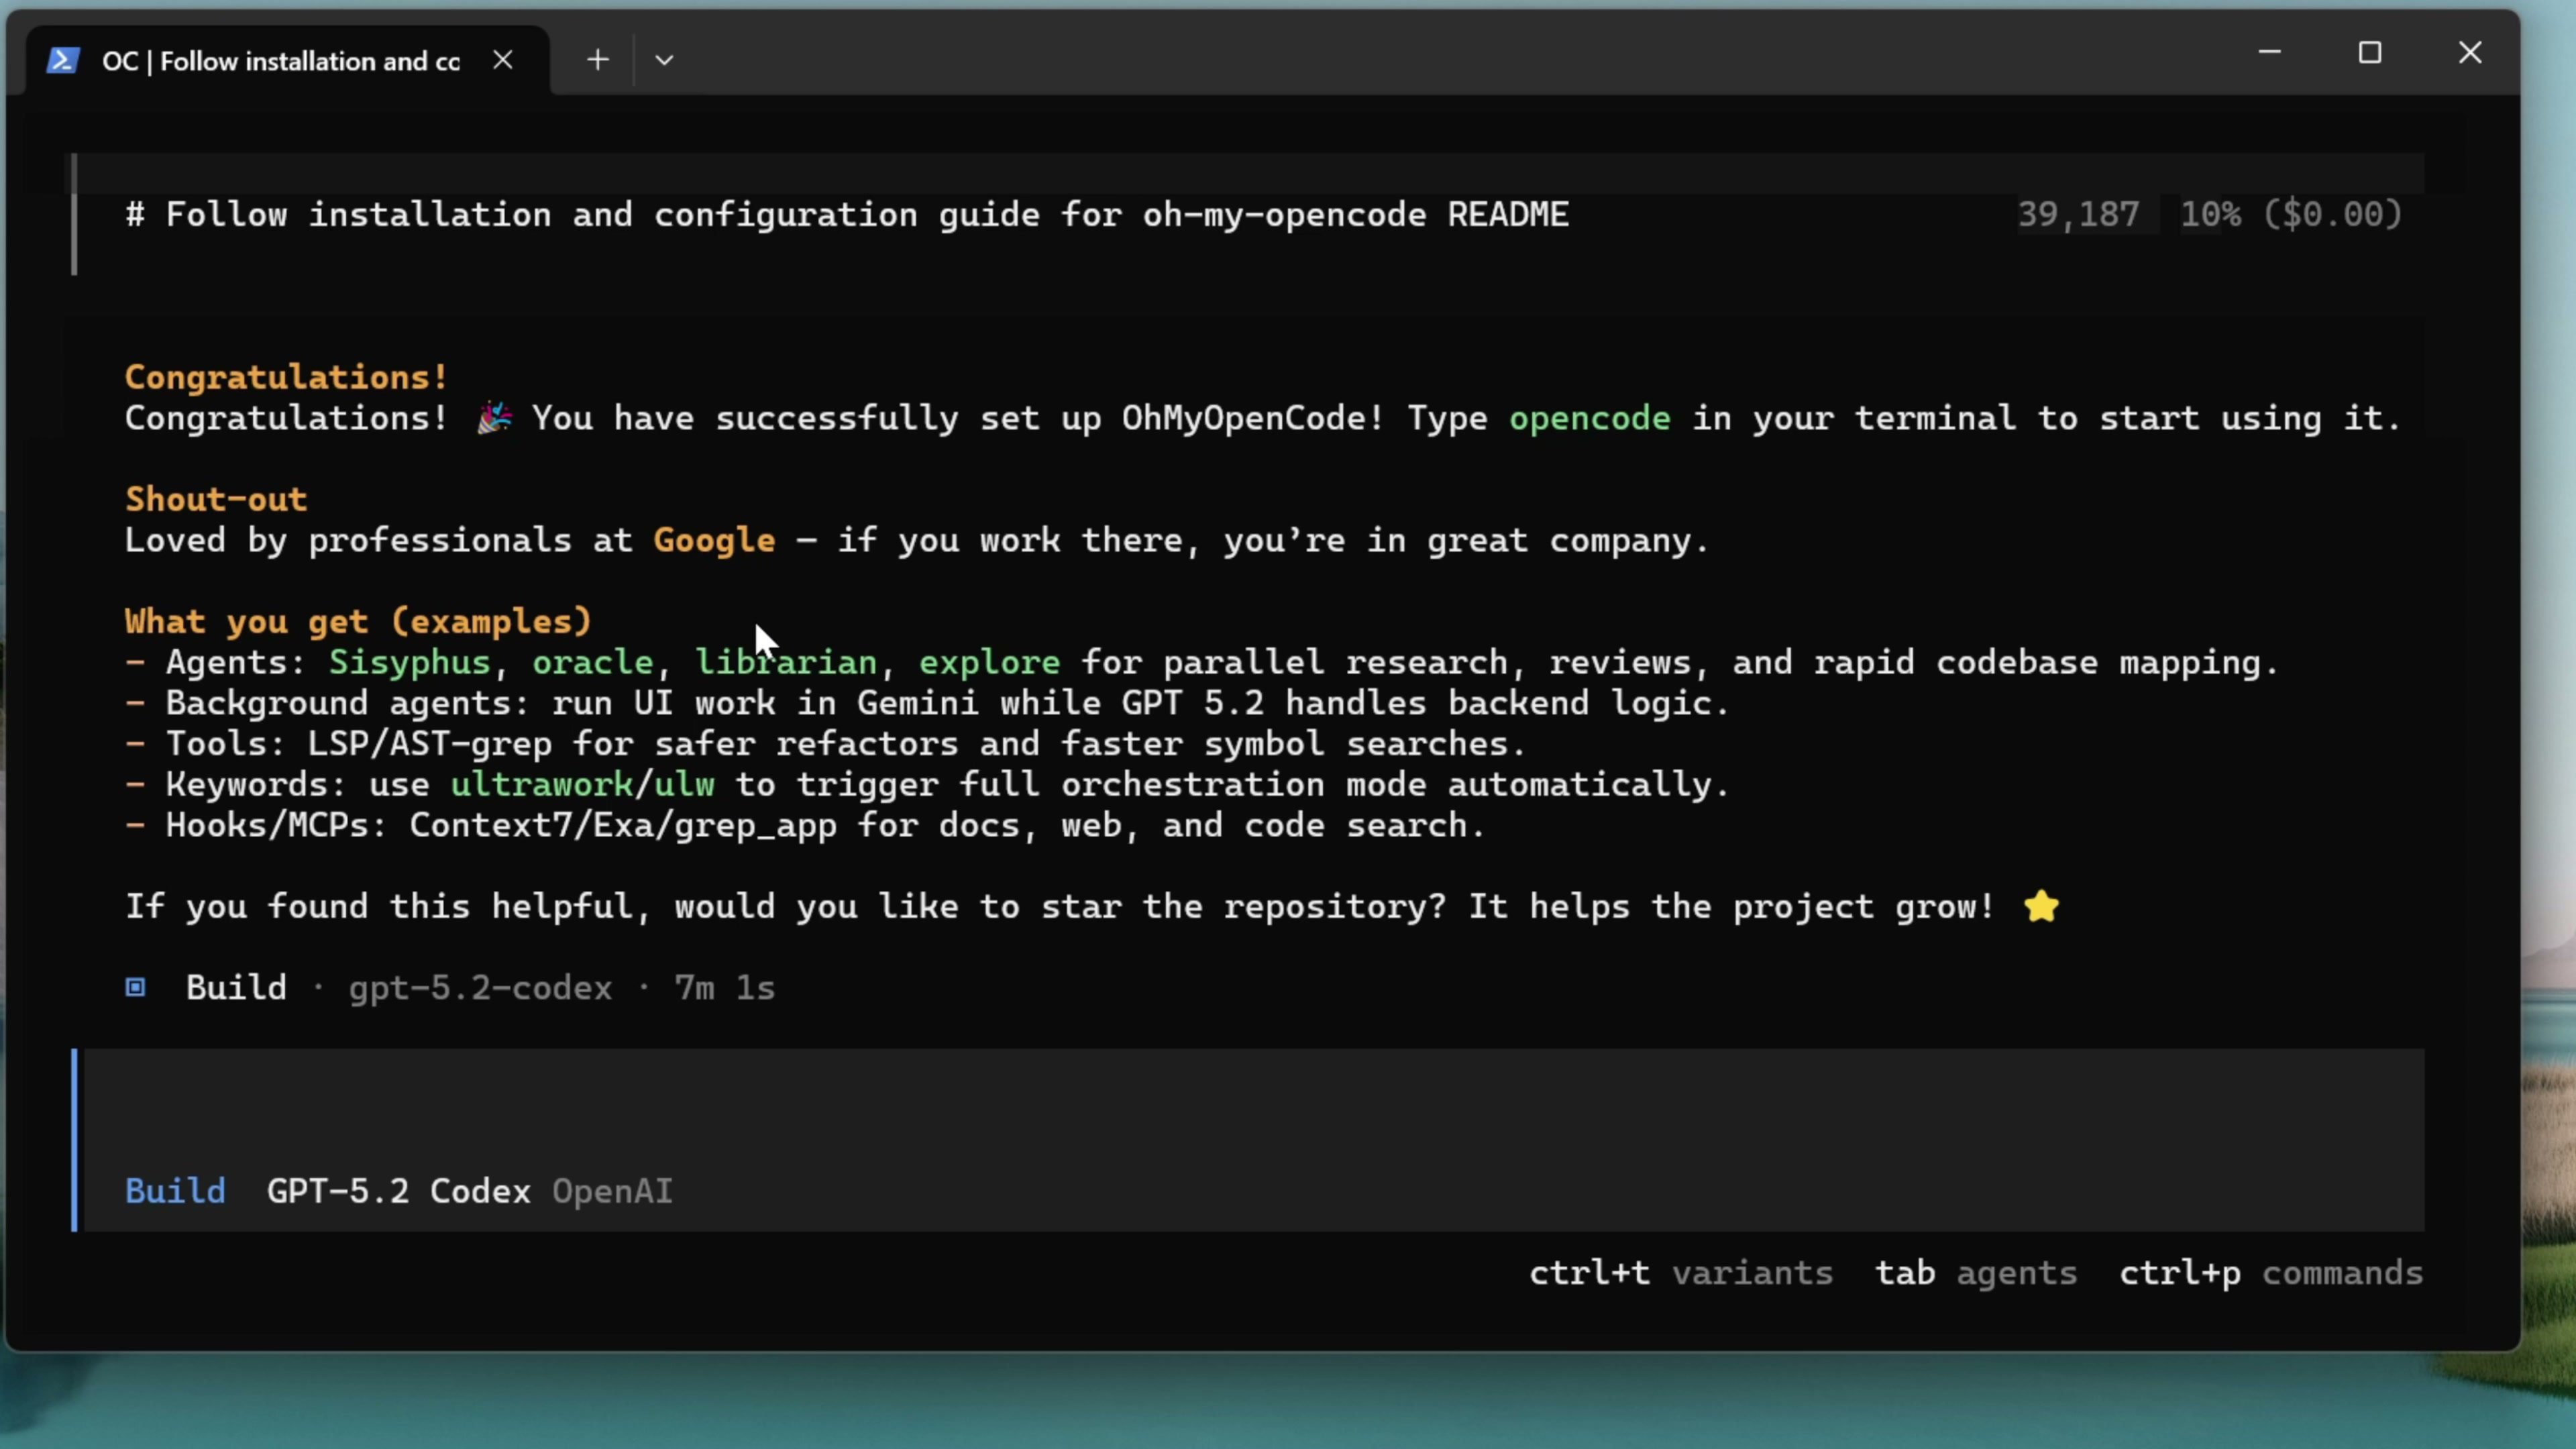Click the star emoji after project grow
The image size is (2576, 1449).
[2041, 907]
